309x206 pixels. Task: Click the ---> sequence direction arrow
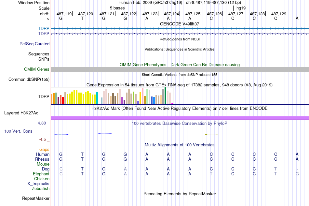pyautogui.click(x=46, y=19)
